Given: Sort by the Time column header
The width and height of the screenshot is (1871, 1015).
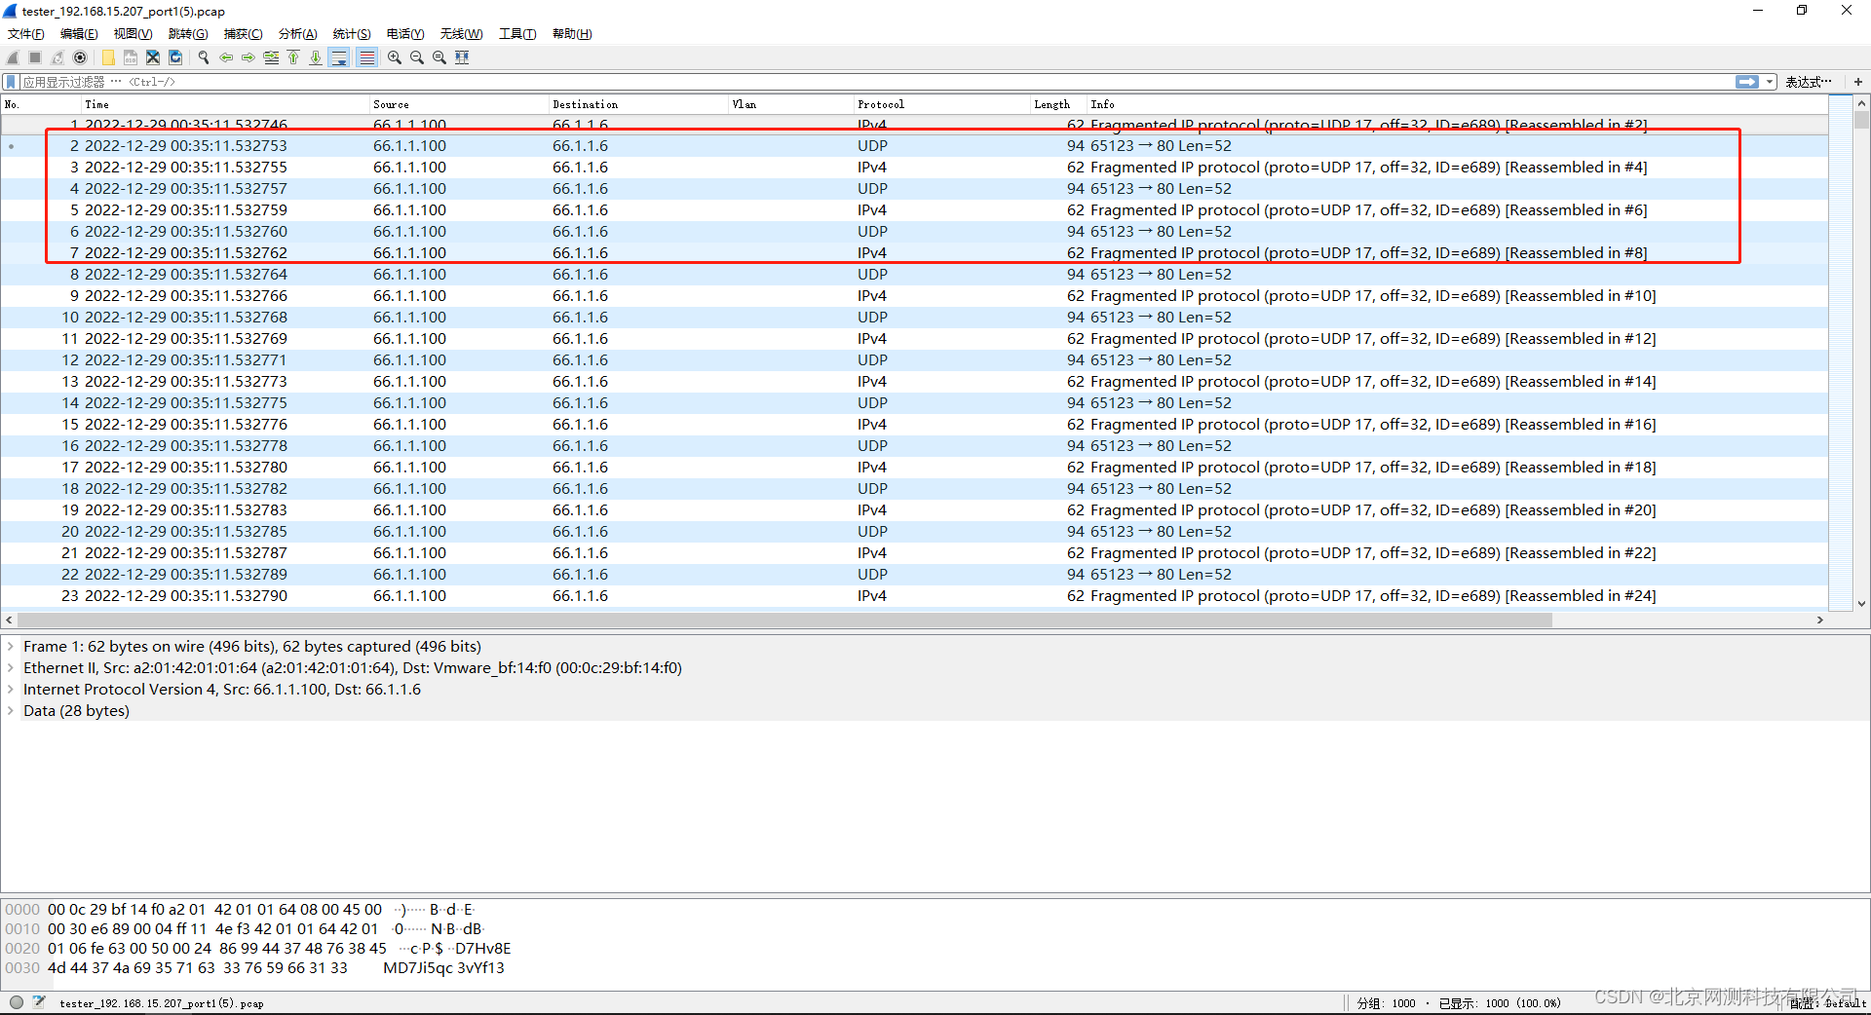Looking at the screenshot, I should click(225, 104).
